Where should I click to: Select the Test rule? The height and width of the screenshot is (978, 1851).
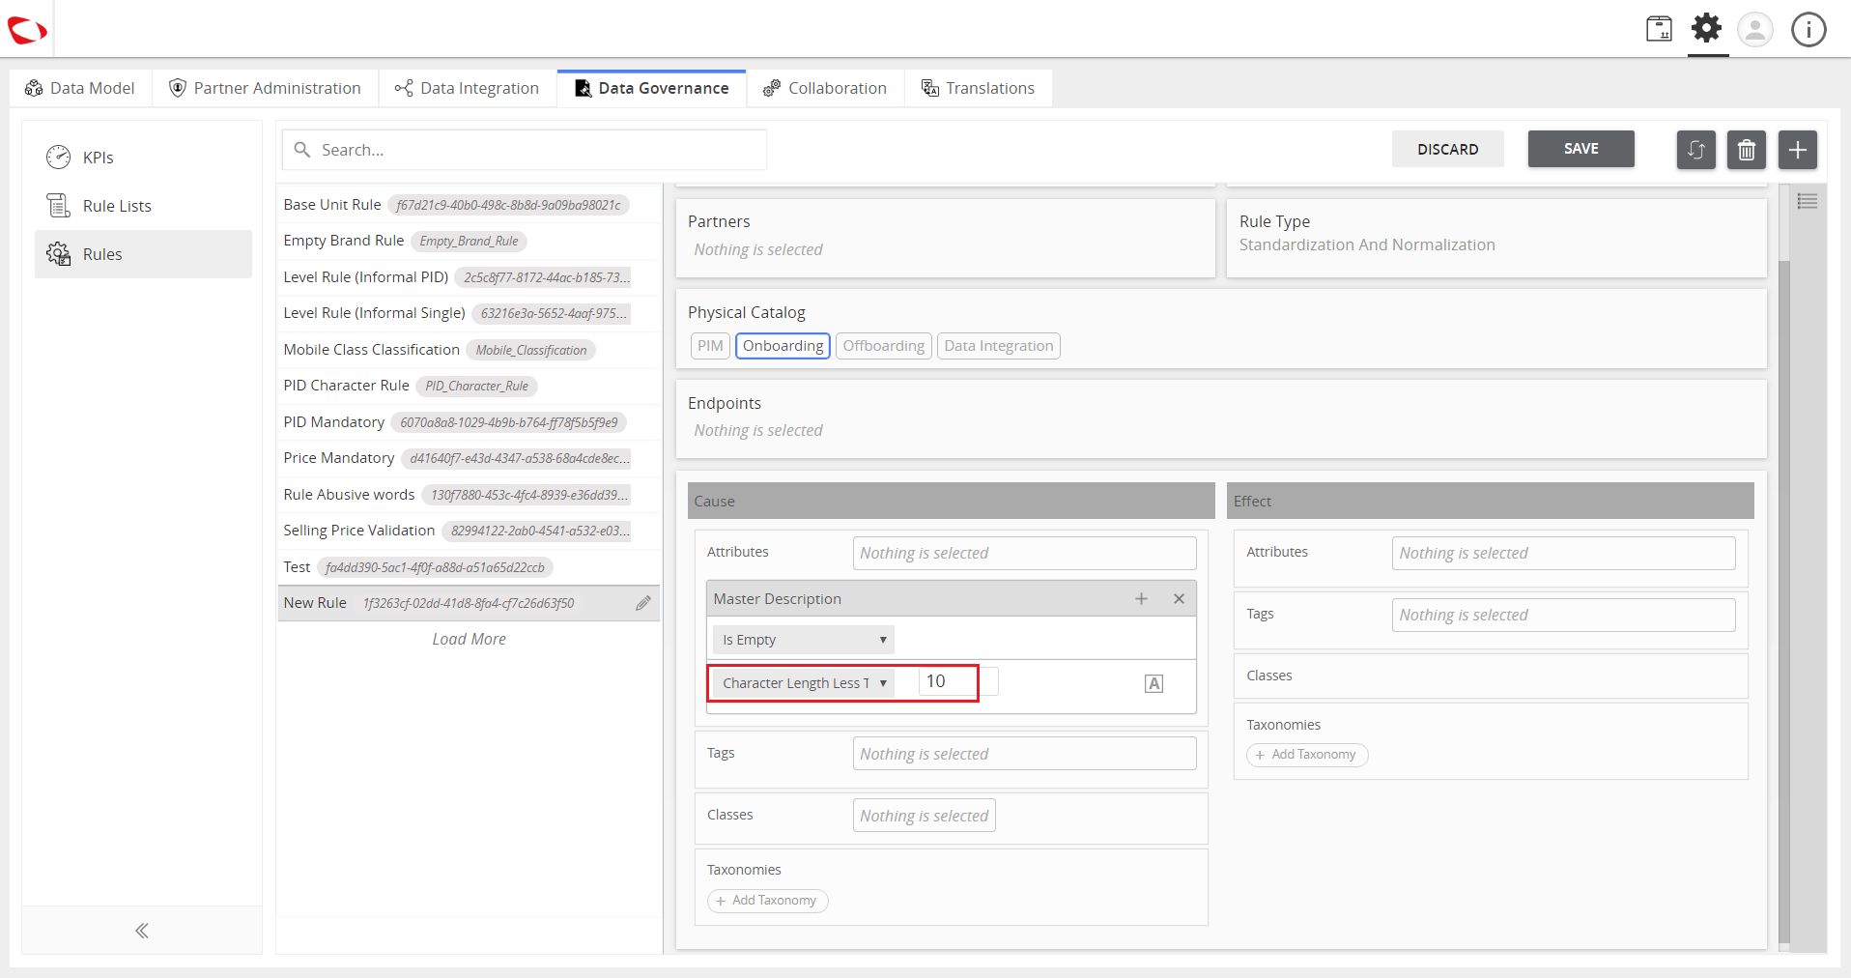(469, 567)
